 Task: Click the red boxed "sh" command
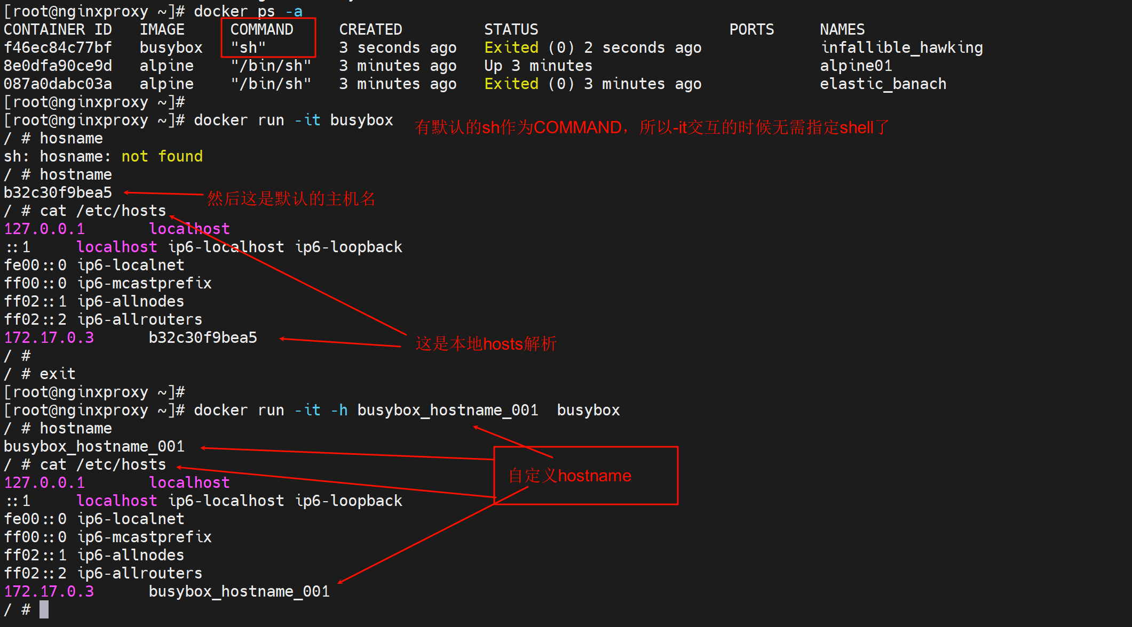pos(248,47)
